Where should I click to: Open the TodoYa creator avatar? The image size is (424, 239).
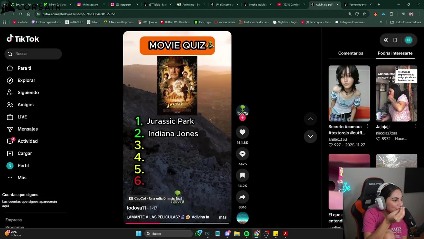(242, 111)
